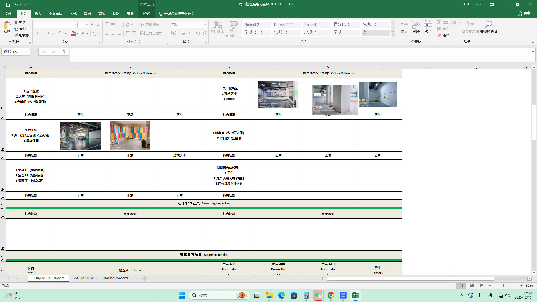Image resolution: width=537 pixels, height=302 pixels.
Task: Select the colorful lockers picture thumbnail
Action: (130, 135)
